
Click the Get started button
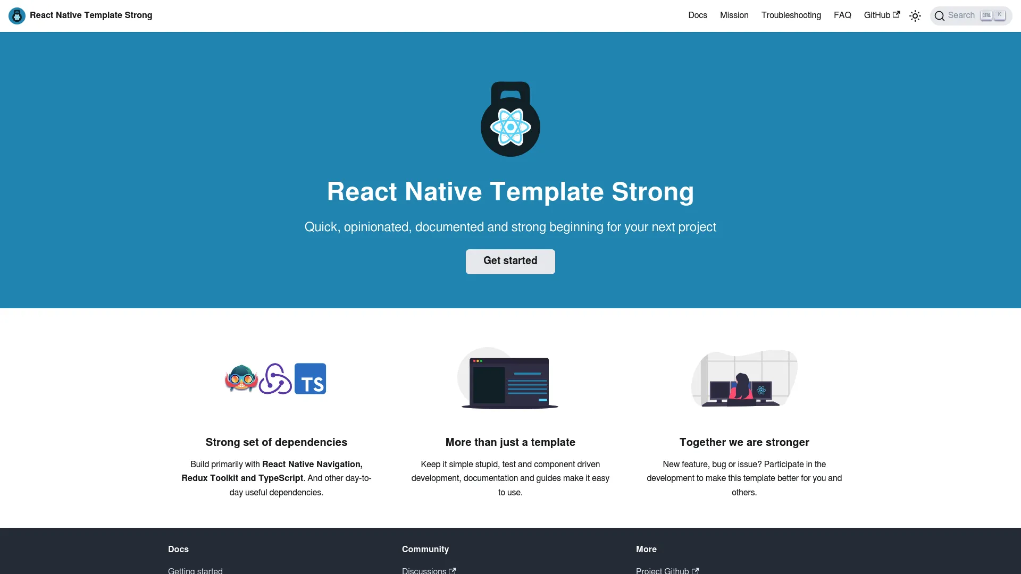point(510,261)
